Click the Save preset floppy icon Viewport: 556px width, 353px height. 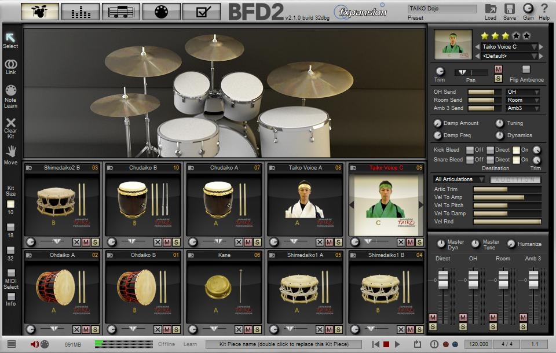(x=510, y=9)
